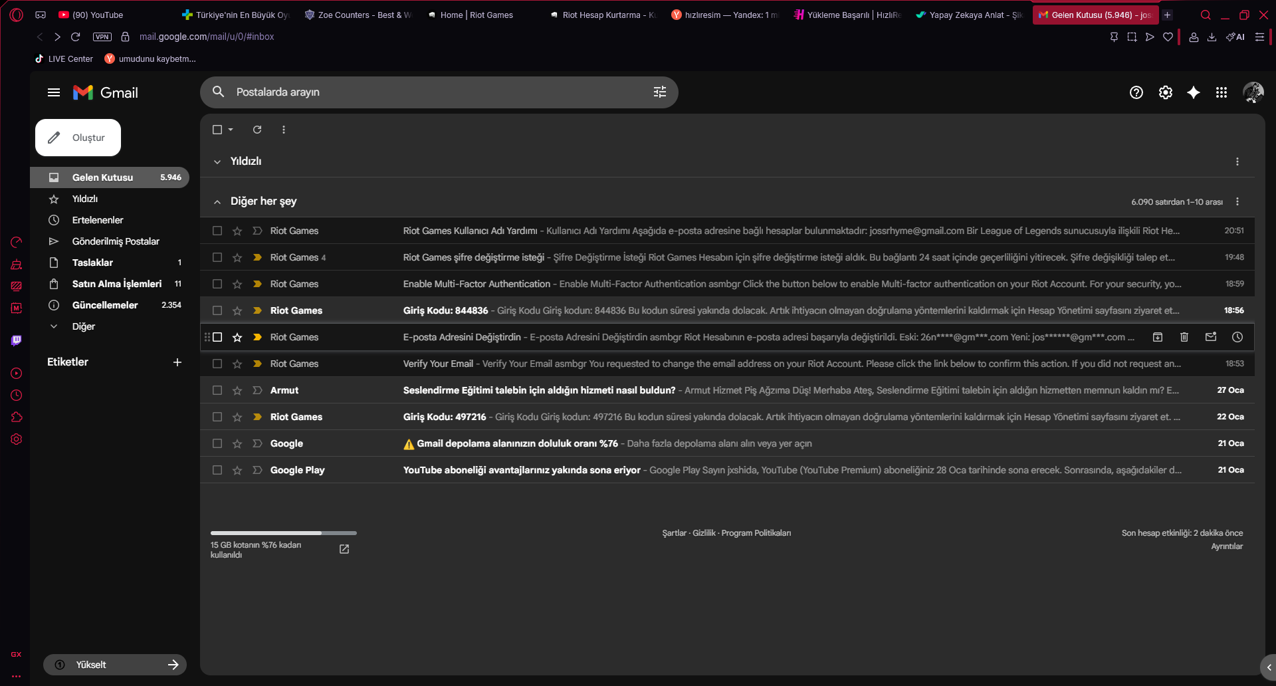Viewport: 1276px width, 686px height.
Task: Click the browser heart bookmark icon
Action: tap(1168, 37)
